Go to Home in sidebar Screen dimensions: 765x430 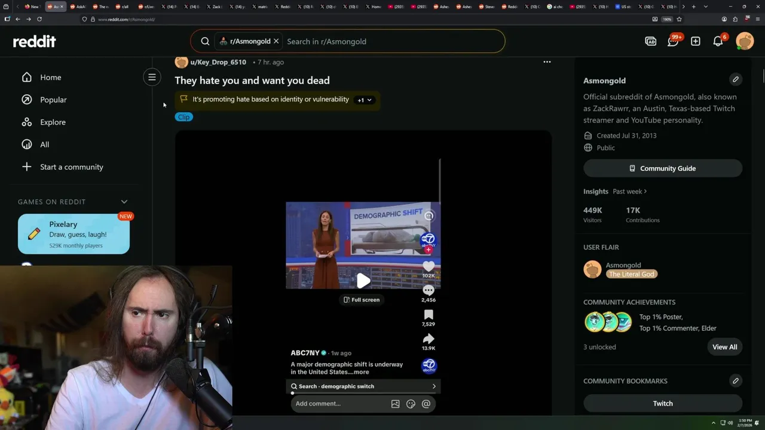[x=50, y=77]
